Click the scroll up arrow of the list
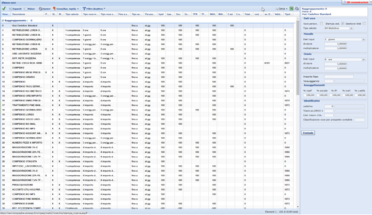This screenshot has width=372, height=215. [298, 18]
